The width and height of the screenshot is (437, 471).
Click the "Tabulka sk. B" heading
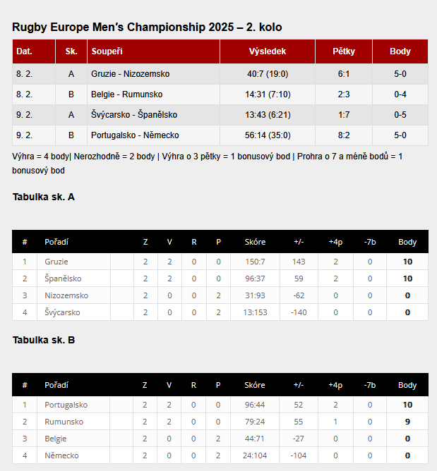coord(44,340)
